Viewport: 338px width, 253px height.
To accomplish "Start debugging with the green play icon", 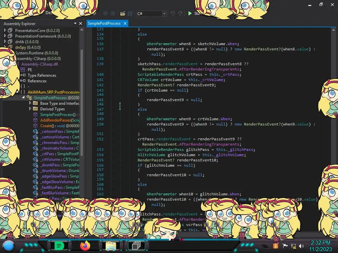I will [190, 13].
